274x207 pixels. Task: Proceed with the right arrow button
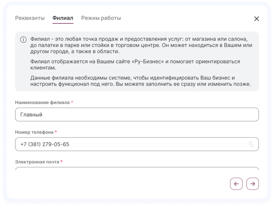tap(253, 184)
